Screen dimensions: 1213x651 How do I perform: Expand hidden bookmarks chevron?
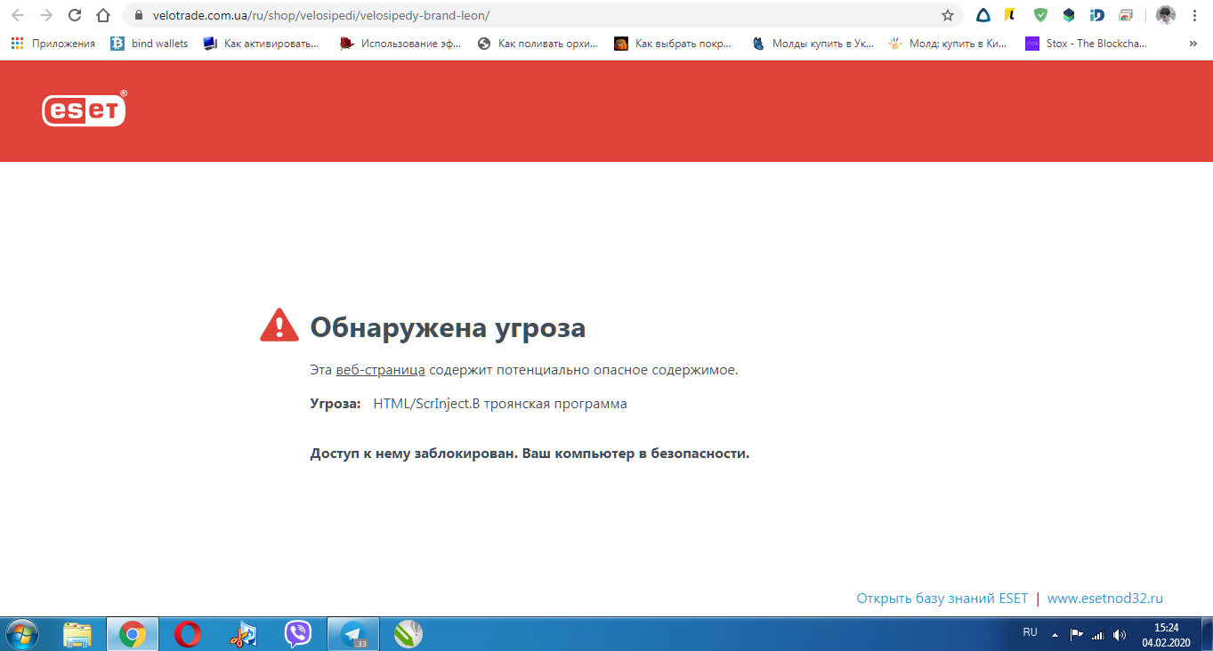coord(1193,43)
